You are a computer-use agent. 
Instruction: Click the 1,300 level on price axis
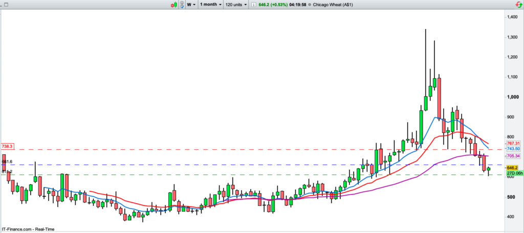(x=512, y=37)
